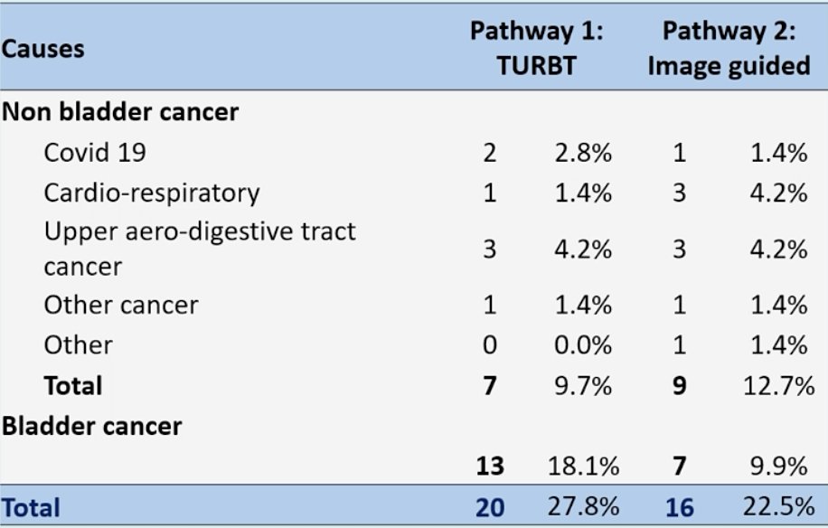Click the 22.5% total cell
Viewport: 828px width, 528px height.
click(x=779, y=507)
